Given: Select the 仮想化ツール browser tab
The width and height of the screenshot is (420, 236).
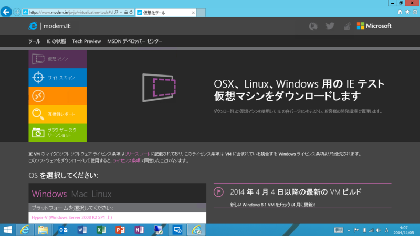Looking at the screenshot, I should 166,13.
